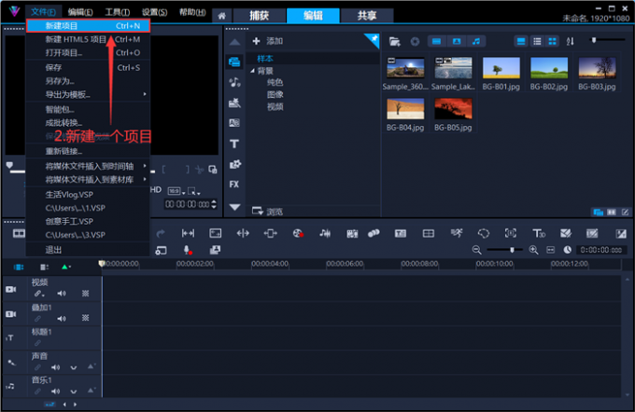Collapse the 背景 folder in library tree
Image resolution: width=635 pixels, height=412 pixels.
pos(251,71)
